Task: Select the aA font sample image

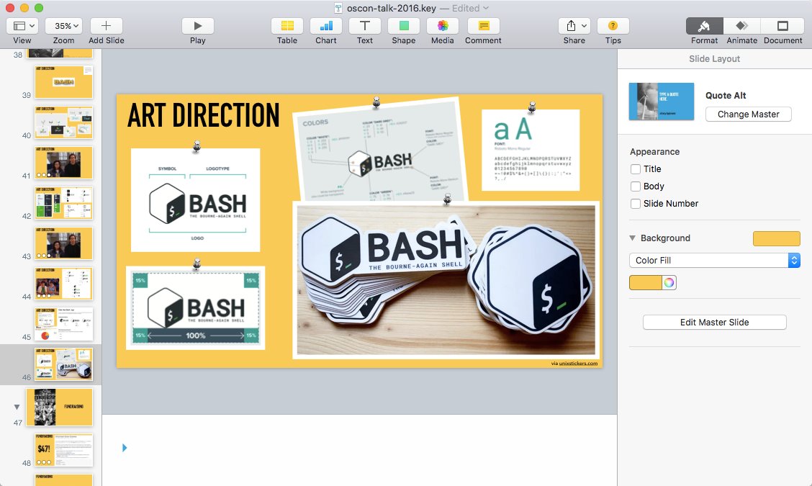Action: [x=531, y=150]
